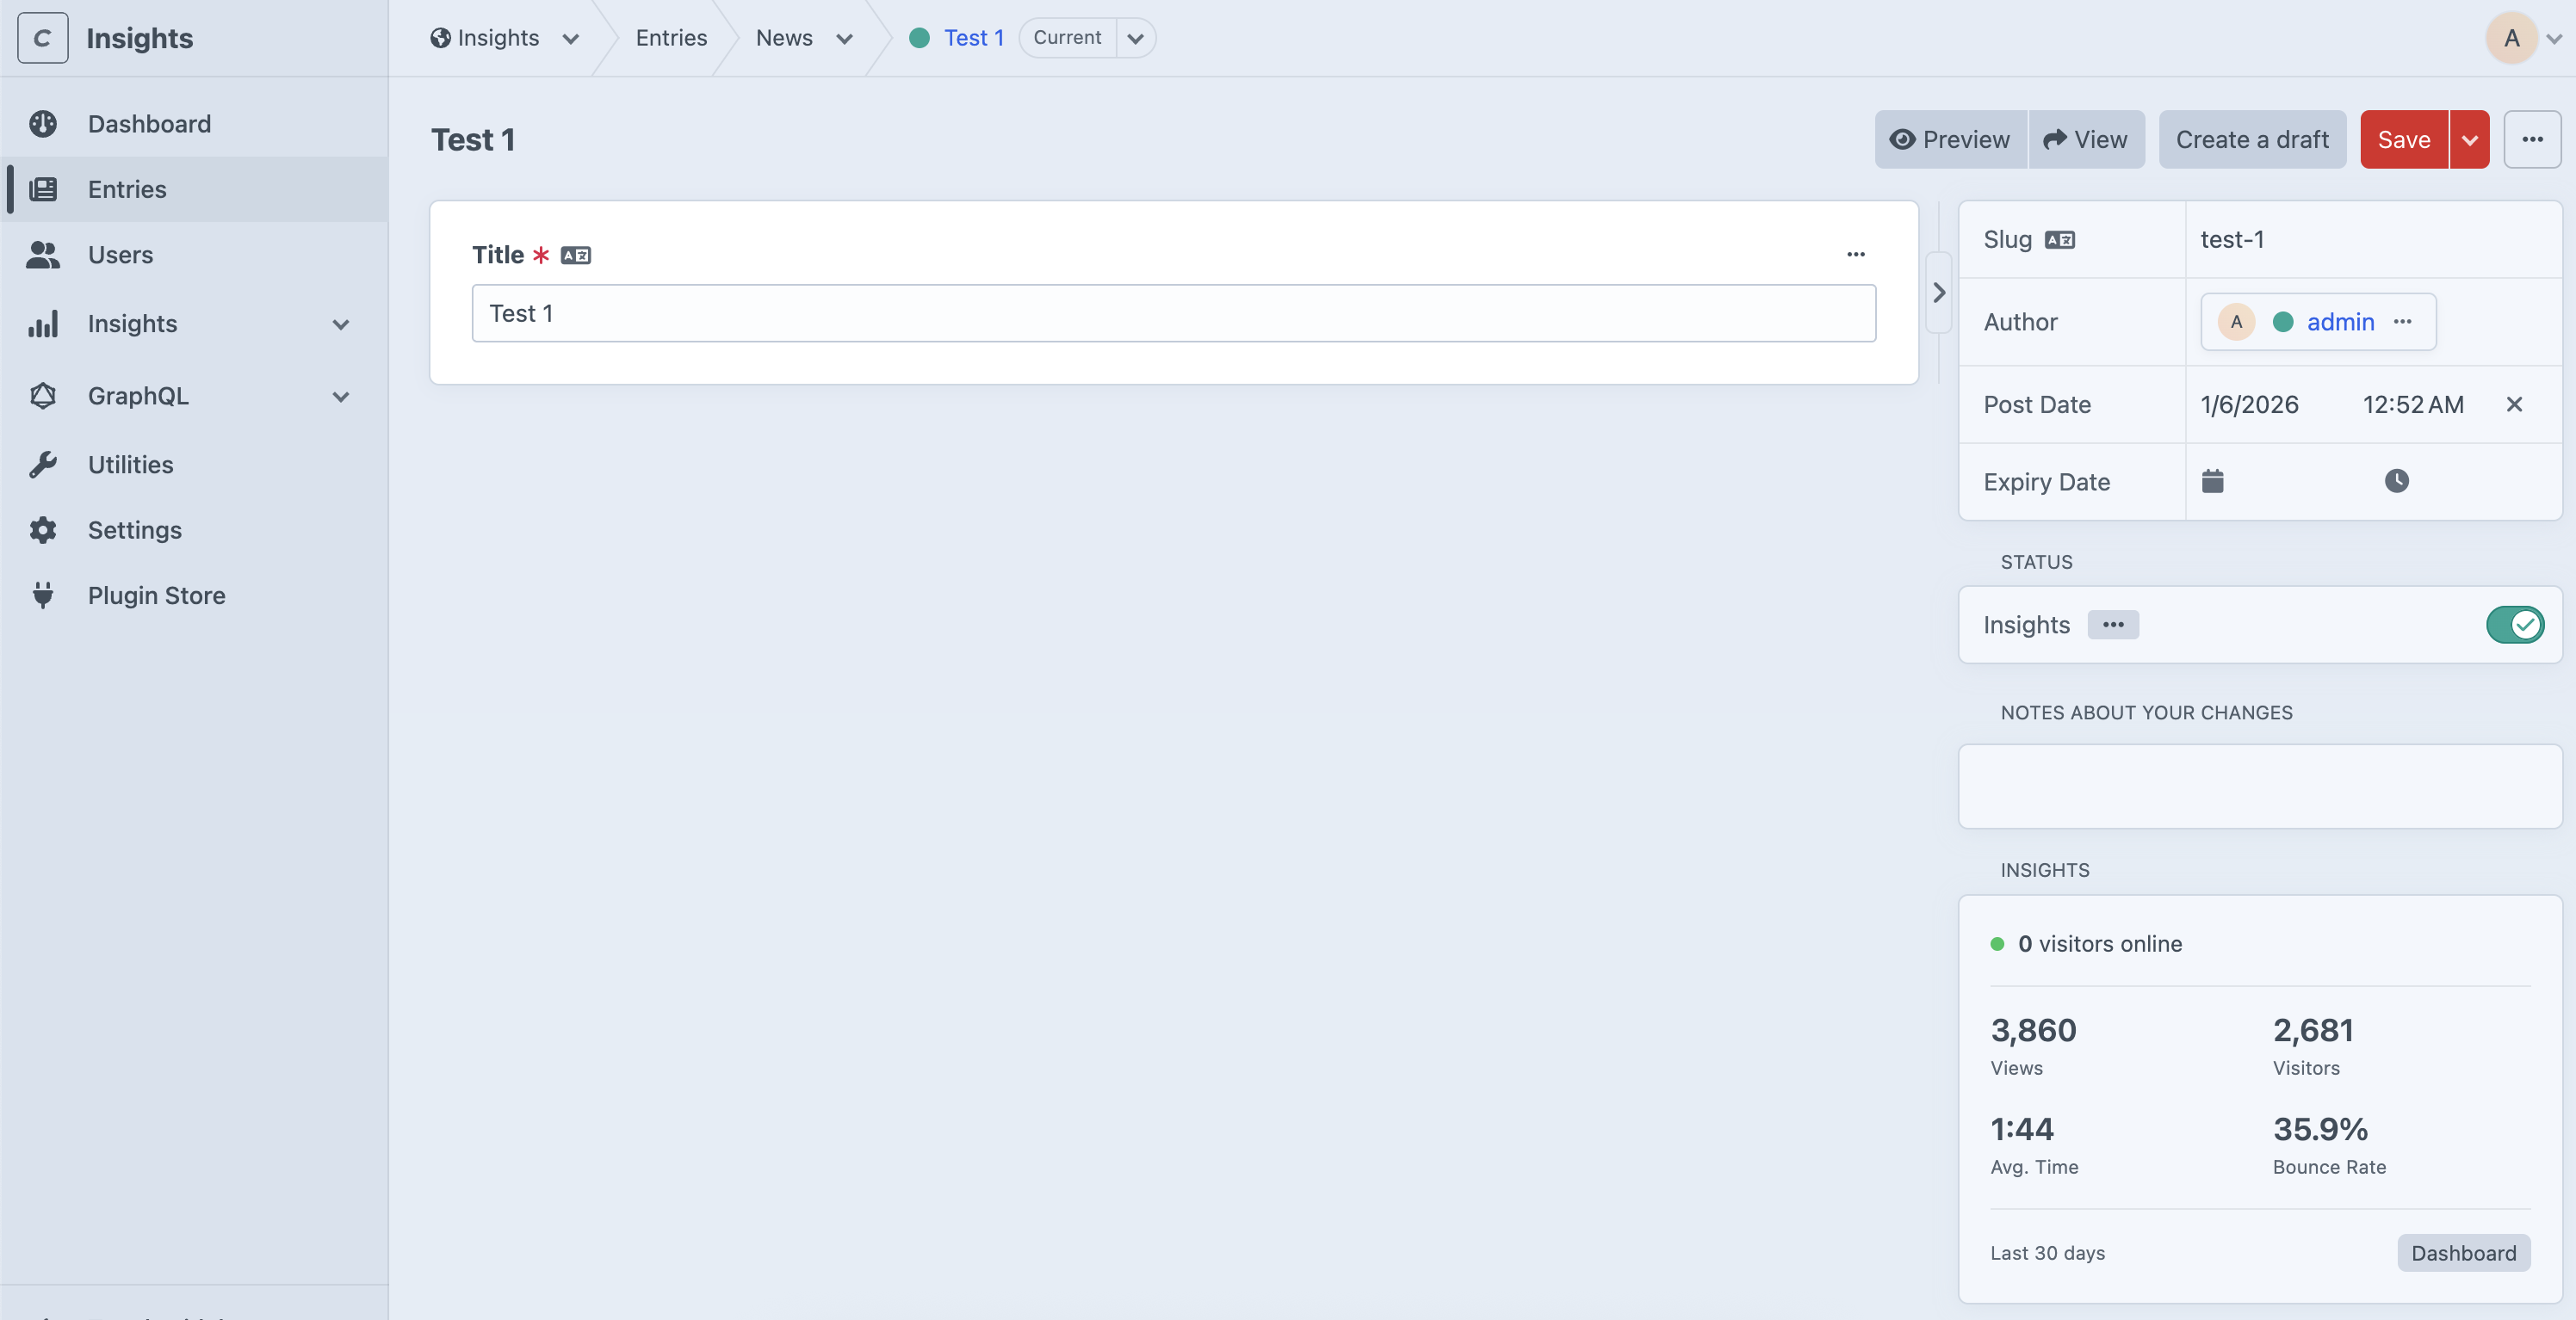Open Utilities from the sidebar
This screenshot has height=1320, width=2576.
pos(130,465)
